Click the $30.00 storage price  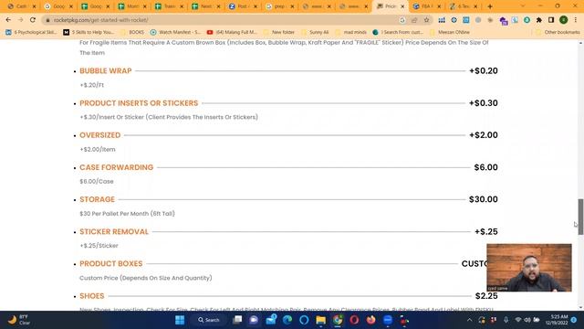click(484, 199)
